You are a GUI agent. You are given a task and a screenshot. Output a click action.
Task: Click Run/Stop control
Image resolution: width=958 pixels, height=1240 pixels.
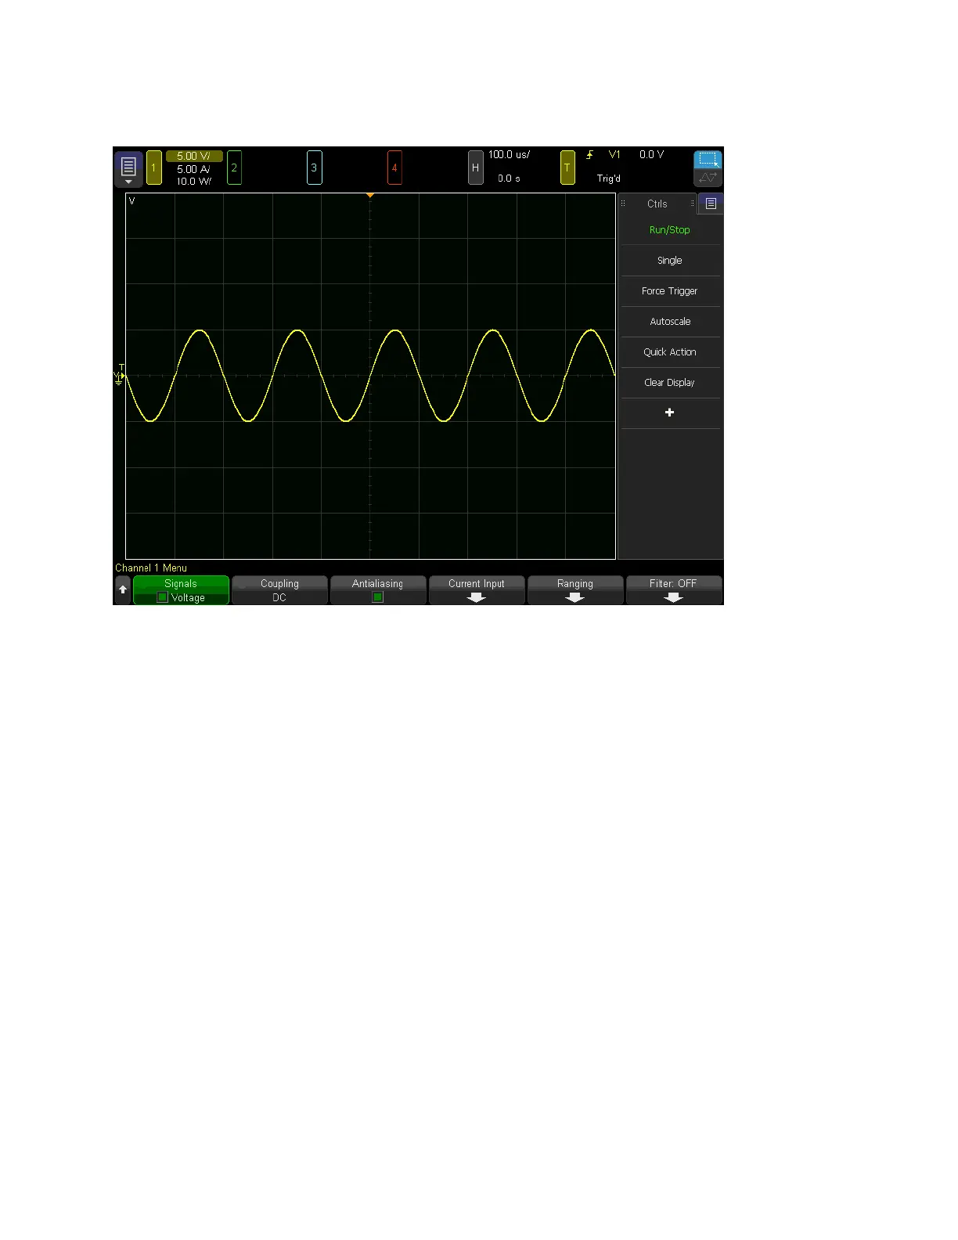point(670,230)
